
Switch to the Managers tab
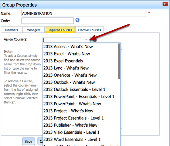33,30
